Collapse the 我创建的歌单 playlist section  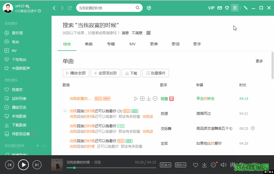point(43,146)
